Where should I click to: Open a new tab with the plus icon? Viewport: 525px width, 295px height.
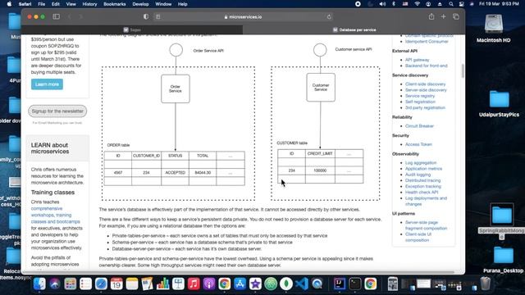(443, 16)
